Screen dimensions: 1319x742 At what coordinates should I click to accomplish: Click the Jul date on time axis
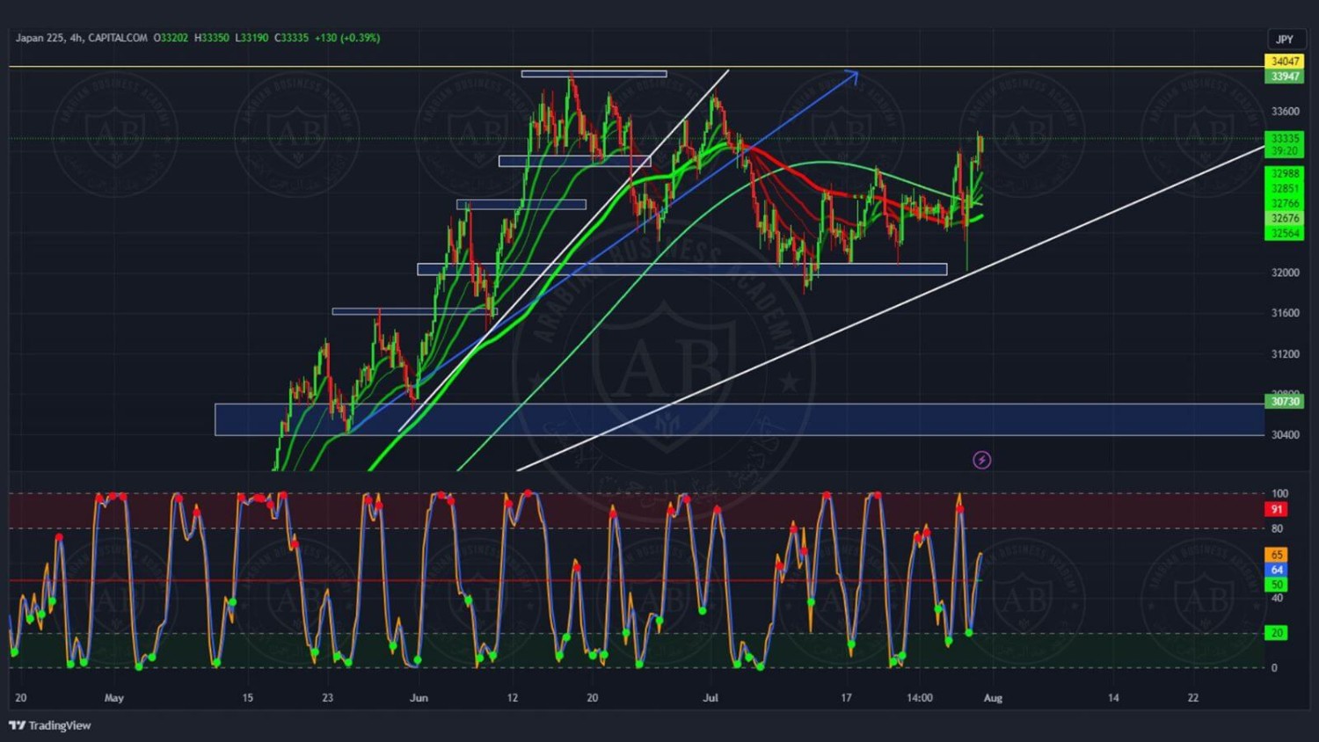[711, 698]
